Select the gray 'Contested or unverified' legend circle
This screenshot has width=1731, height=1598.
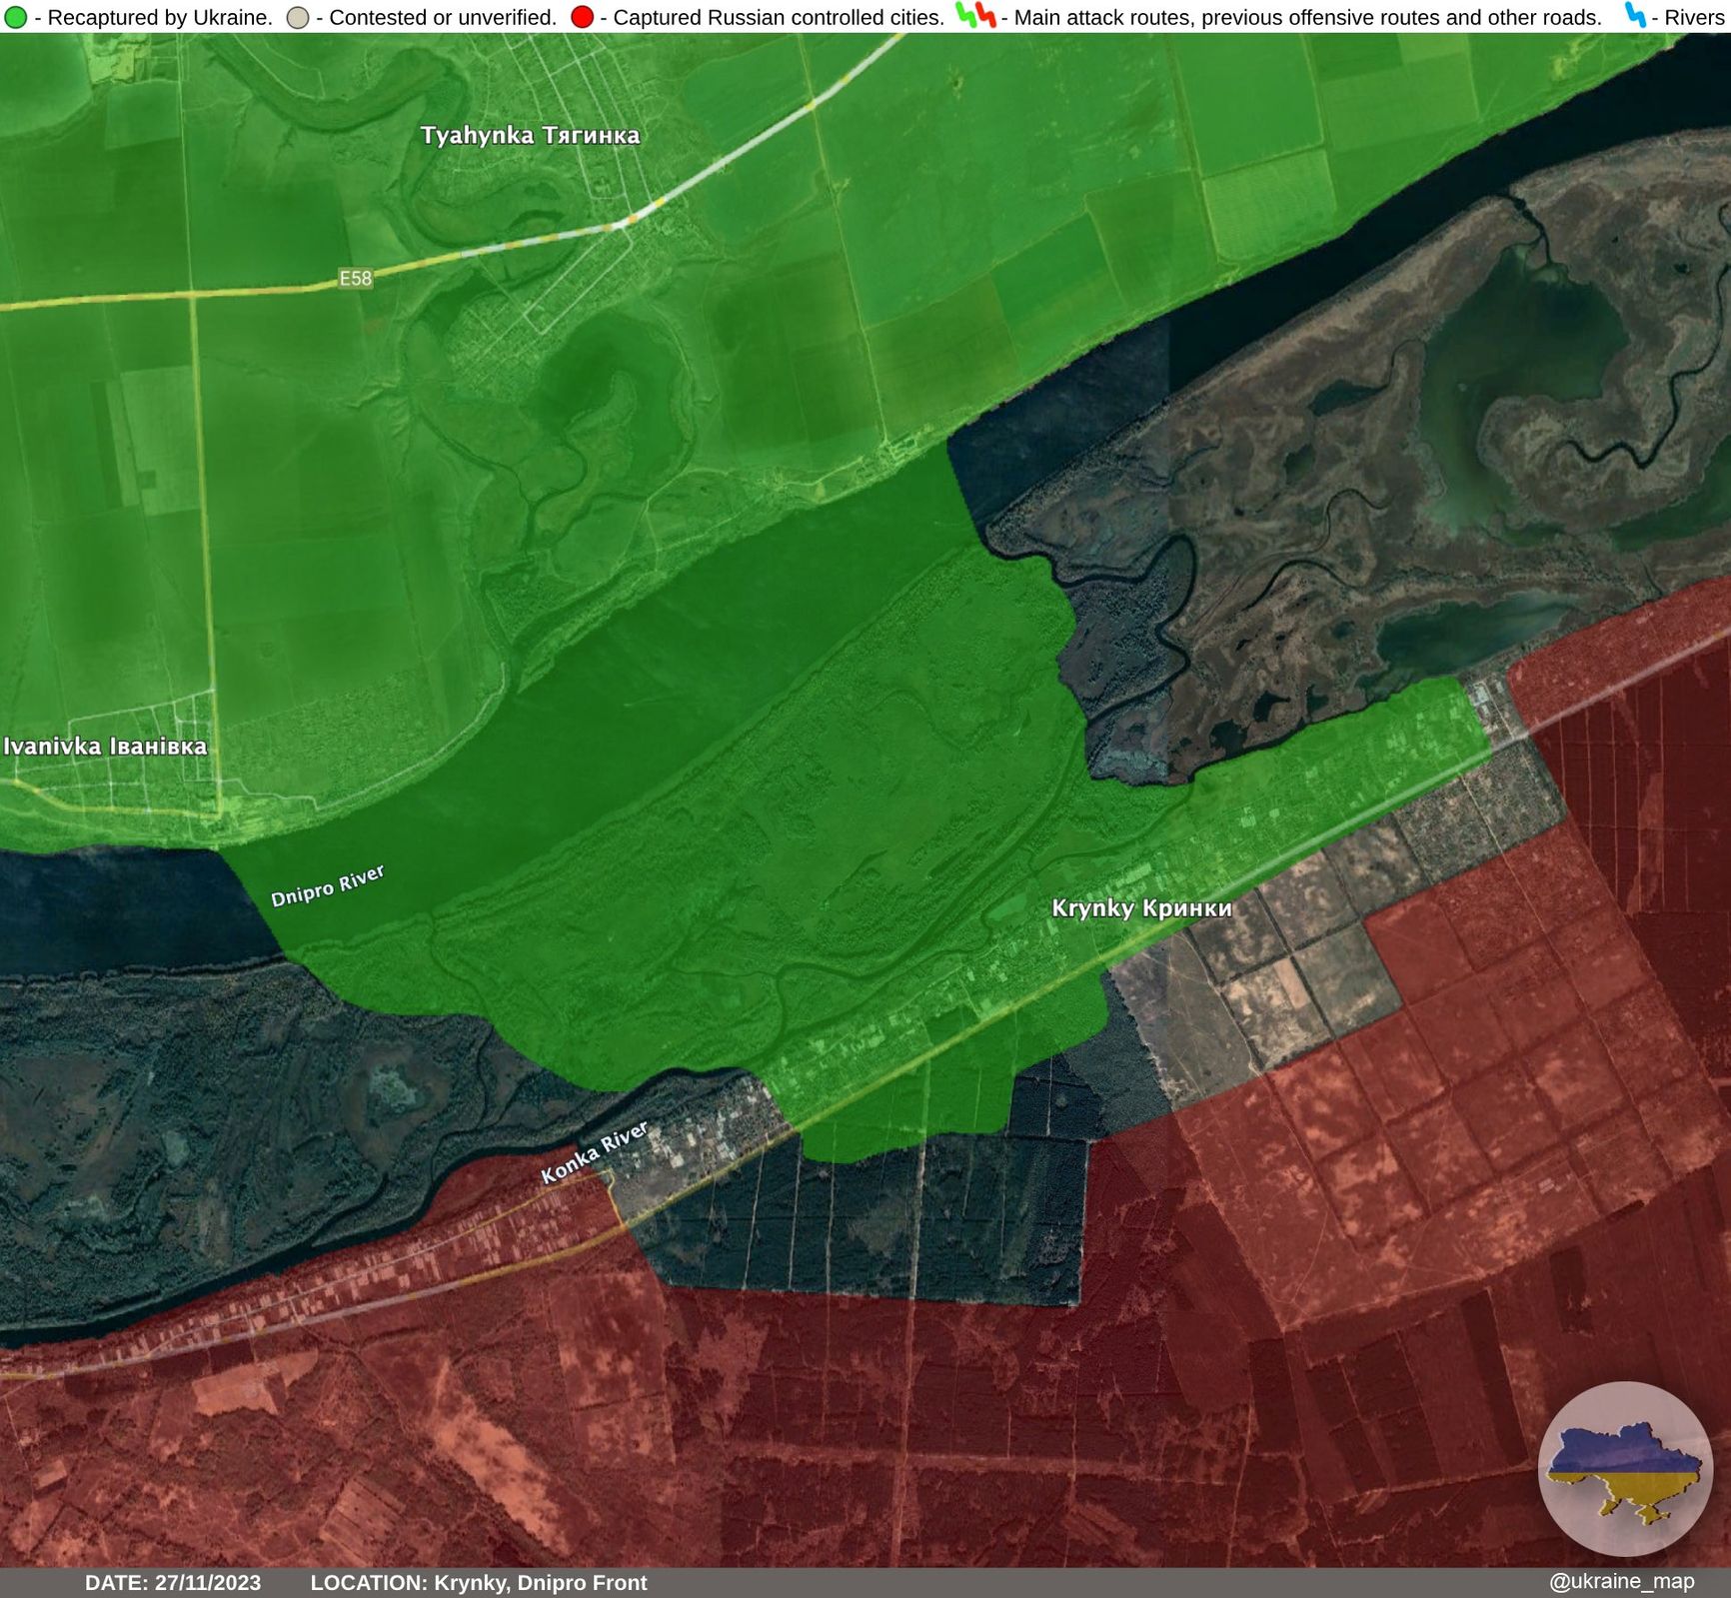pyautogui.click(x=296, y=16)
